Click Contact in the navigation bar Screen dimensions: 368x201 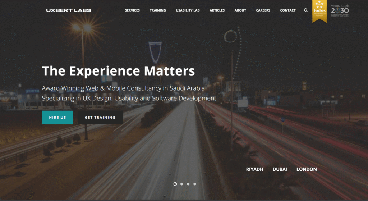288,10
